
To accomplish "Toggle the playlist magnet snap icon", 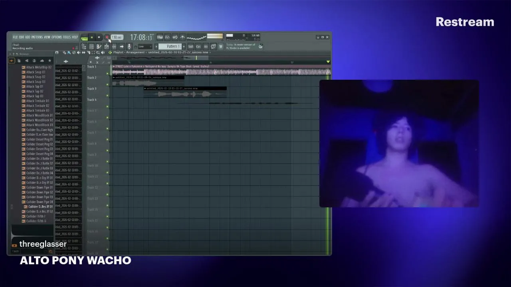I will (57, 53).
